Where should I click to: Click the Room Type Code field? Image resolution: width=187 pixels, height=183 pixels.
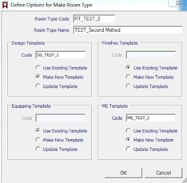[x=94, y=19]
